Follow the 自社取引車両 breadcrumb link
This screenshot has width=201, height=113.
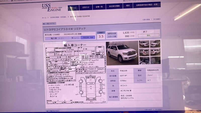click(58, 17)
